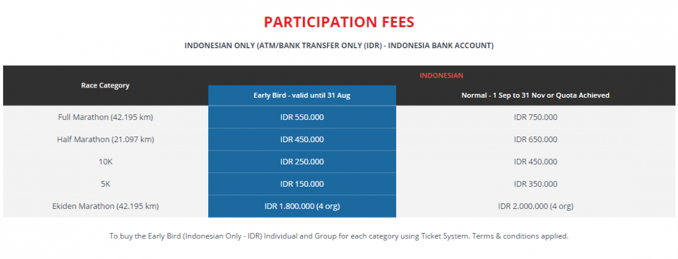Select Early Bird price IDR 550.000

tap(302, 117)
